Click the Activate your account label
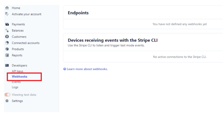 click(x=27, y=14)
